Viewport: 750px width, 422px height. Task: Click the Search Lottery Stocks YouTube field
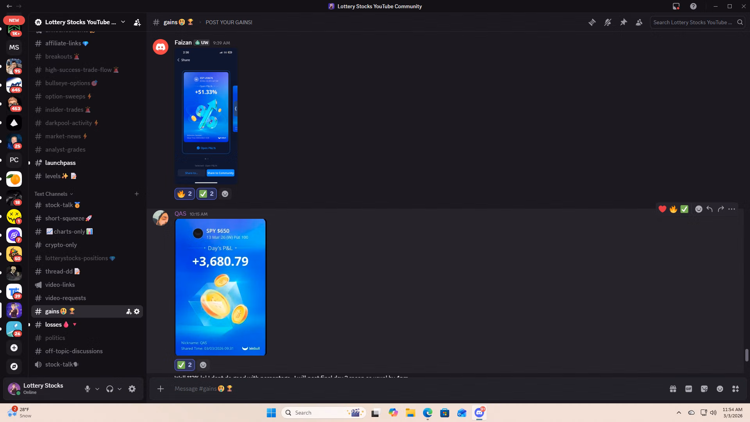coord(697,22)
